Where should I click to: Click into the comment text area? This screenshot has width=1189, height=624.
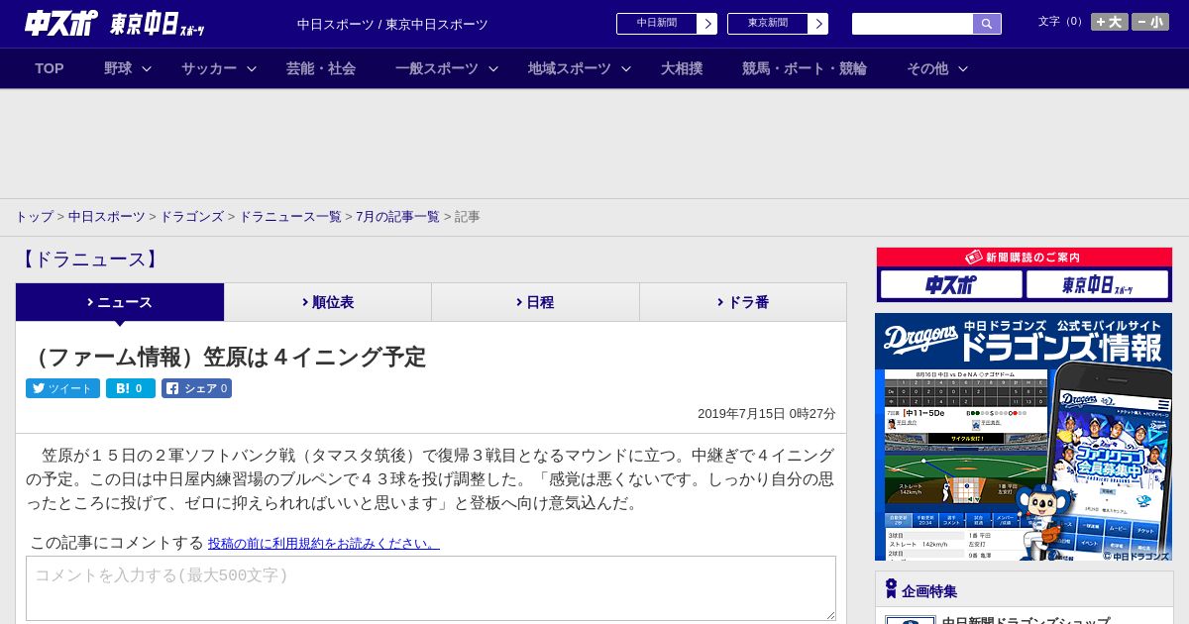click(431, 588)
